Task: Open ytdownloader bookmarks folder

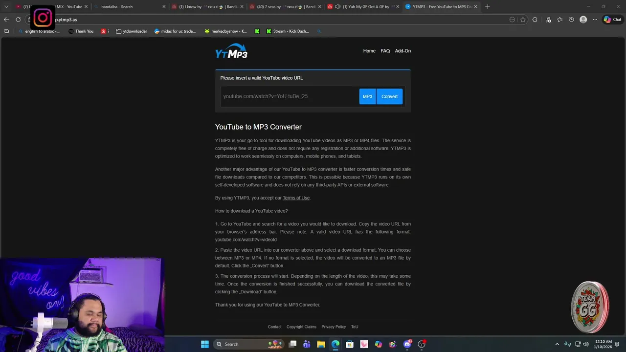Action: tap(132, 31)
